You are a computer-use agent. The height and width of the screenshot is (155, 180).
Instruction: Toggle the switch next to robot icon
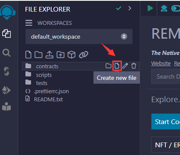coord(176,9)
